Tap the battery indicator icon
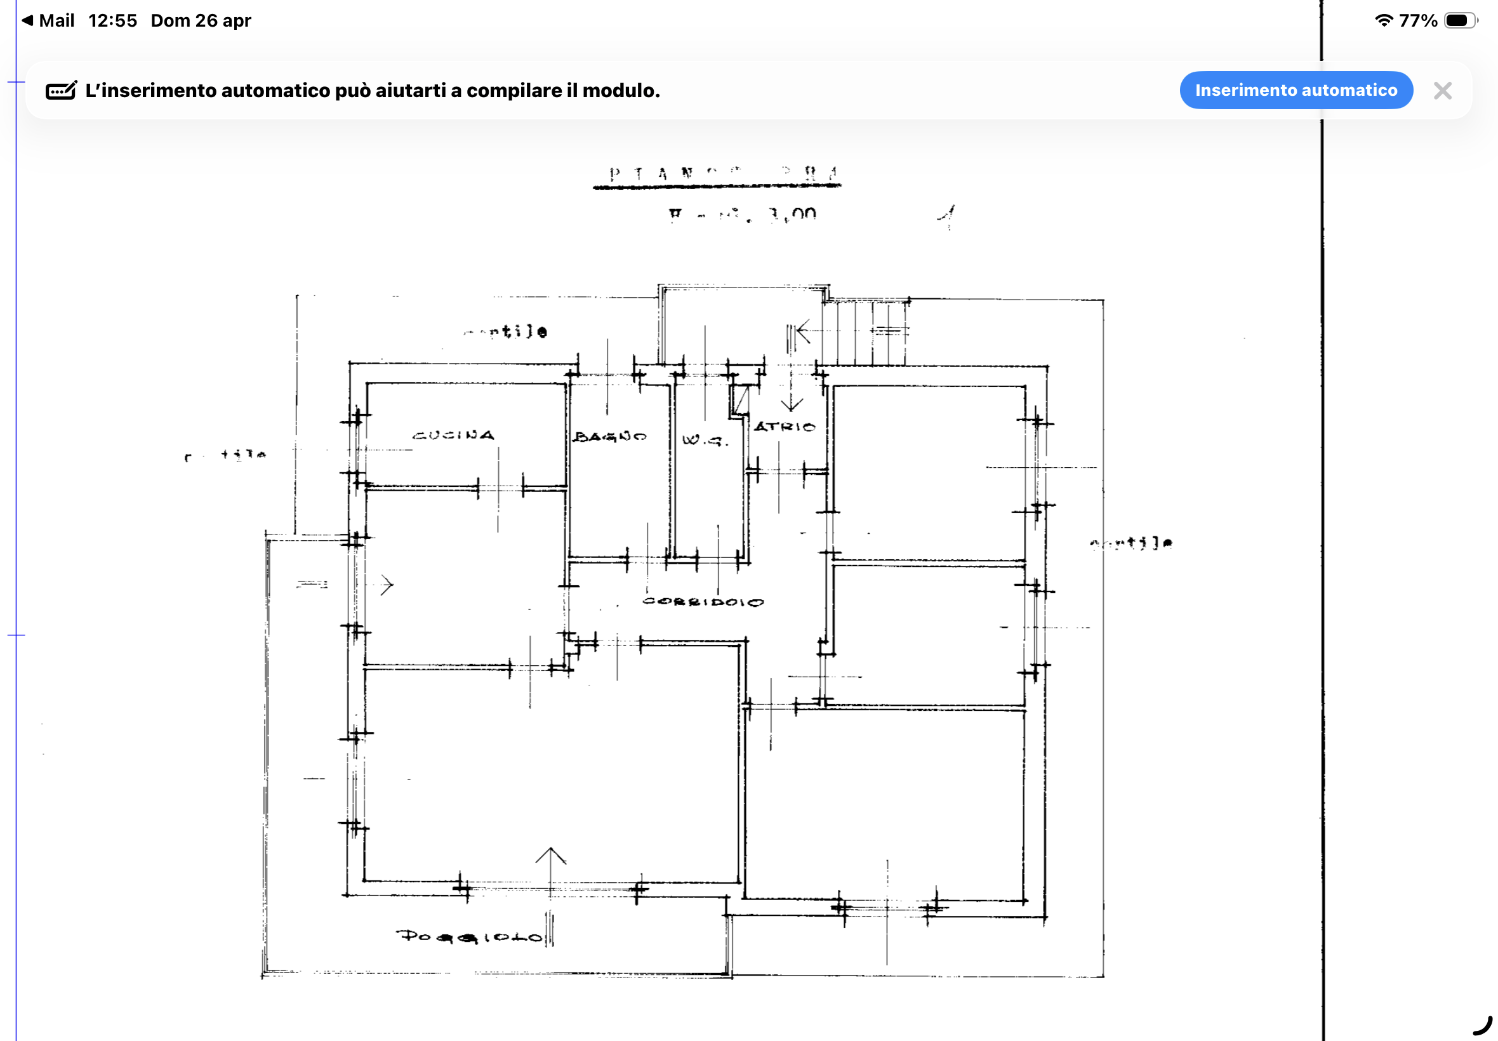 1459,20
